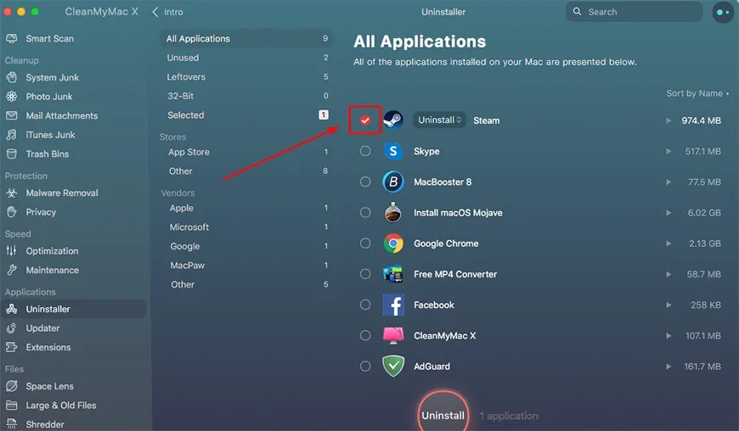The height and width of the screenshot is (431, 739).
Task: Click the AdGuard shield icon
Action: pyautogui.click(x=393, y=366)
